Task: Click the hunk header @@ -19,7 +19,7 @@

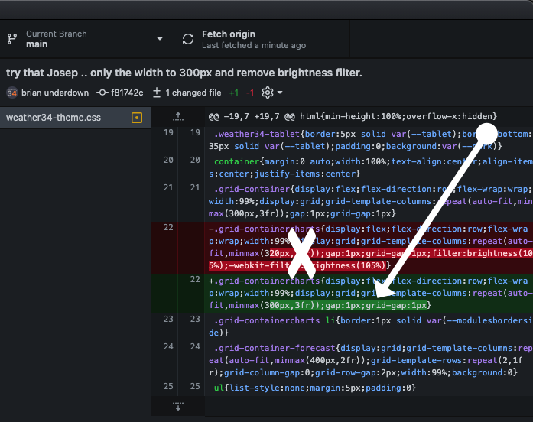Action: (x=353, y=116)
